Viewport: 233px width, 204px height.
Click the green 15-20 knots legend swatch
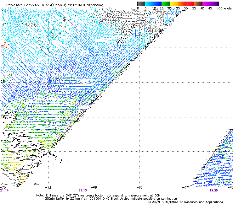(x=166, y=4)
